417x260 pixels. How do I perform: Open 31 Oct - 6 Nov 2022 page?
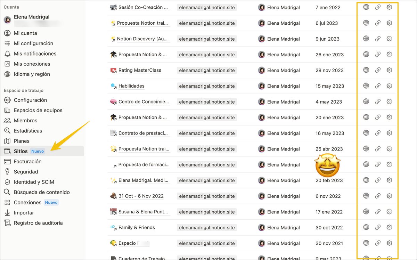coord(141,196)
